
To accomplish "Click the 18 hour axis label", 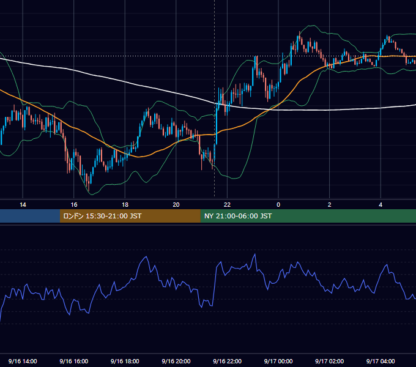I will click(125, 205).
